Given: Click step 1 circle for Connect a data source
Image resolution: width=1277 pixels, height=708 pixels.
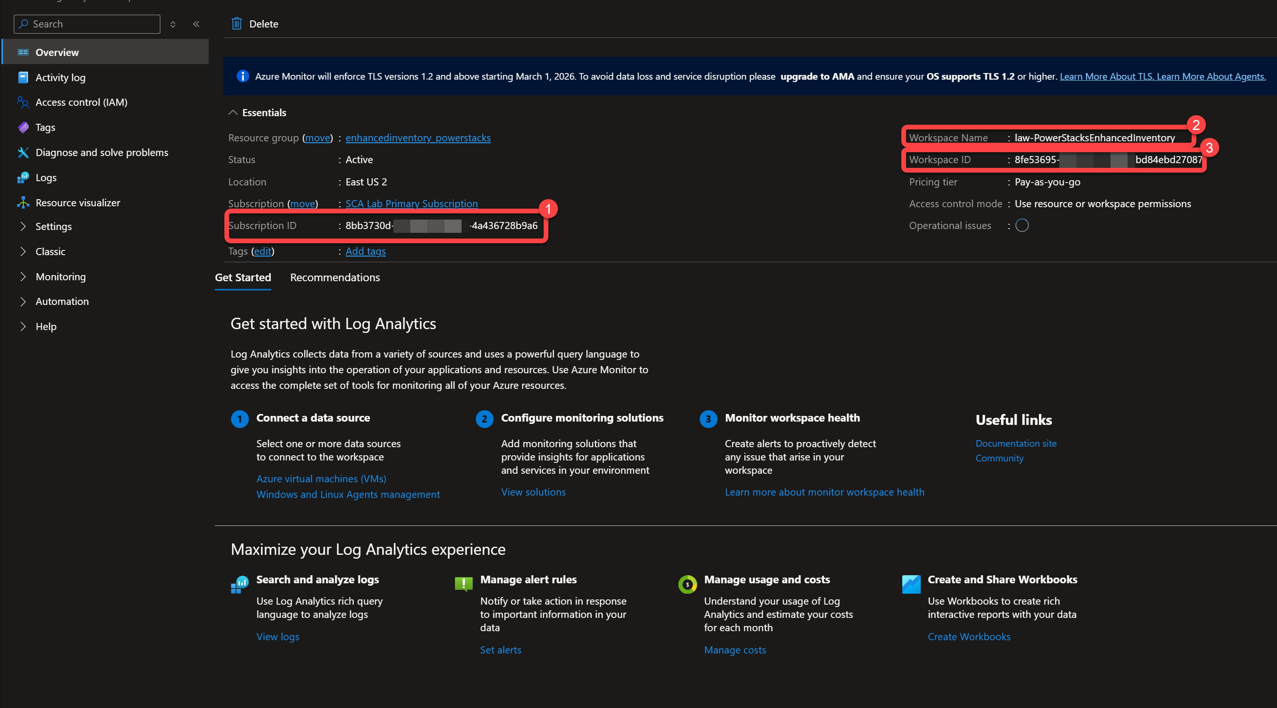Looking at the screenshot, I should pyautogui.click(x=240, y=419).
